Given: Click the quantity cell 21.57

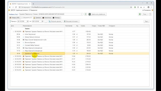Looking at the screenshot, I should pos(73,59).
